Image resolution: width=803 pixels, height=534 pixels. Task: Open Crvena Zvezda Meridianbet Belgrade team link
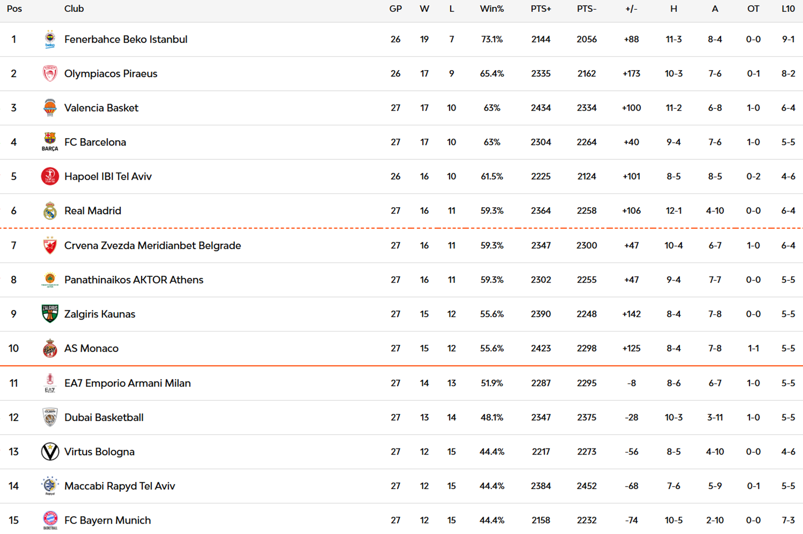coord(152,245)
